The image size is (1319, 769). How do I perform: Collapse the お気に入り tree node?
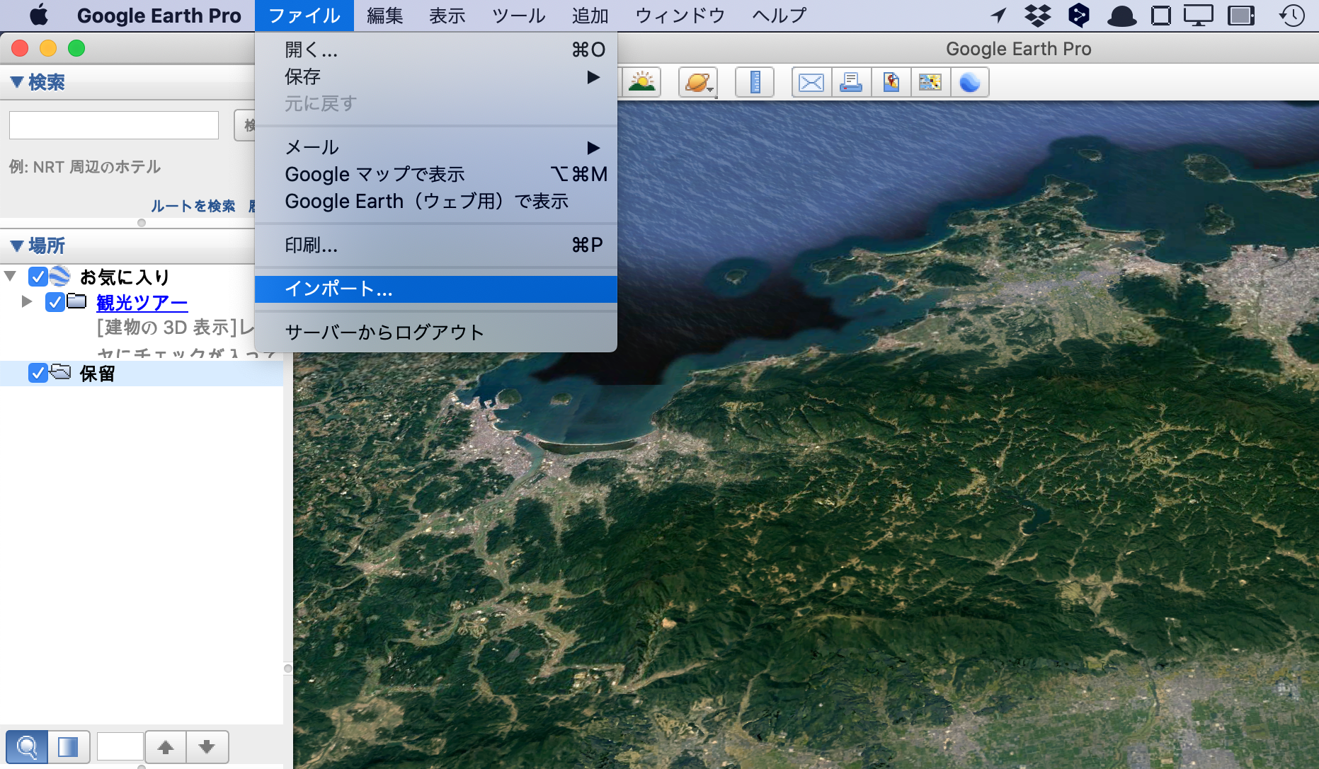click(10, 276)
